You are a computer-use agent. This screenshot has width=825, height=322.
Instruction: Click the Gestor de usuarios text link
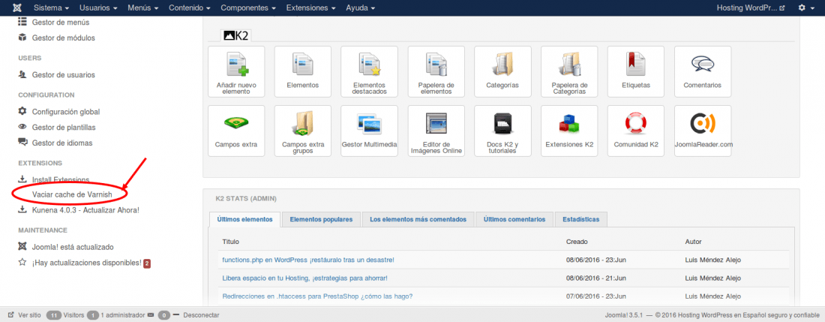click(64, 75)
